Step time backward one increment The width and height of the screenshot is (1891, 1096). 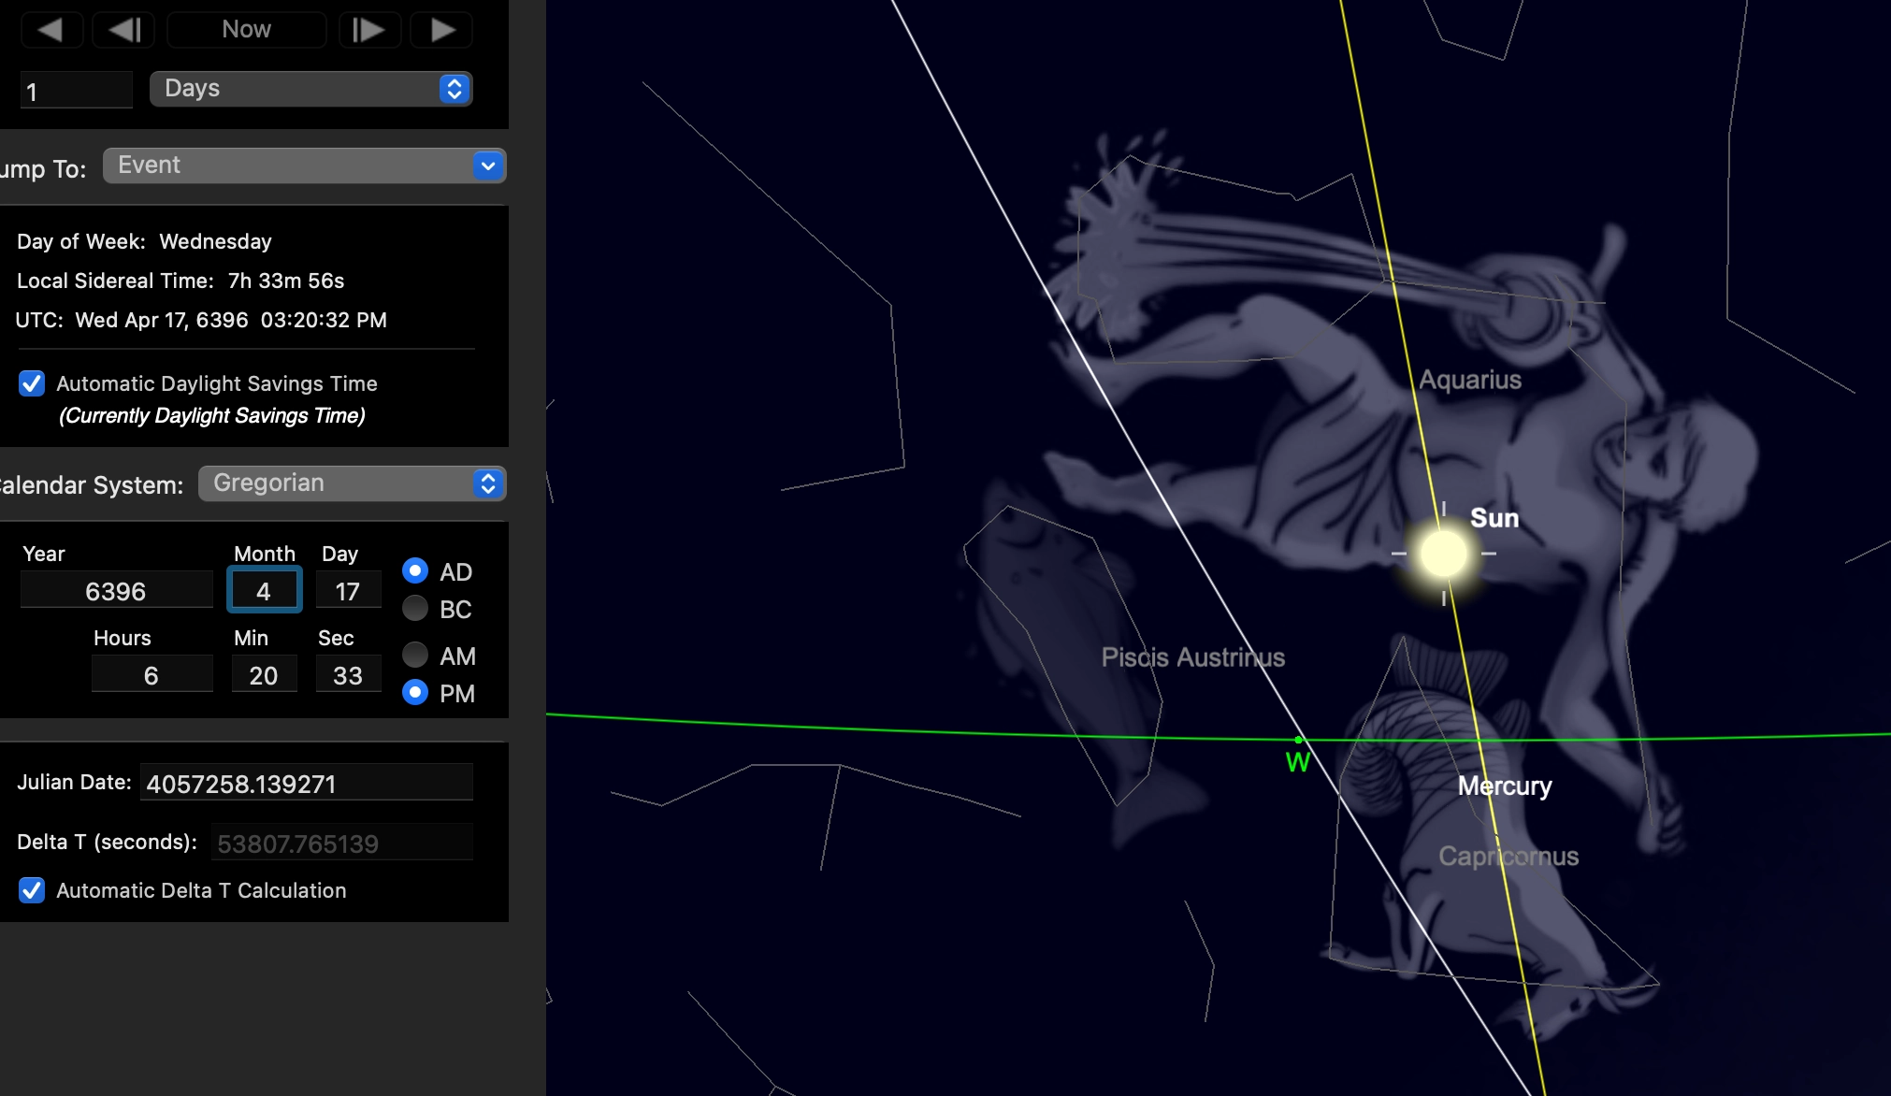pos(125,30)
